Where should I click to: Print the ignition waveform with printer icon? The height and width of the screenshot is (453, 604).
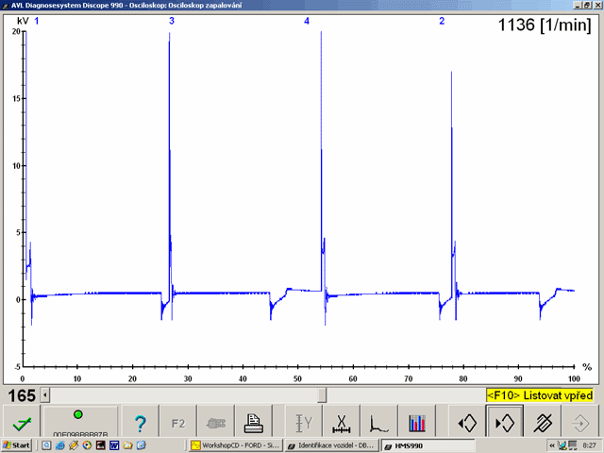(x=254, y=423)
